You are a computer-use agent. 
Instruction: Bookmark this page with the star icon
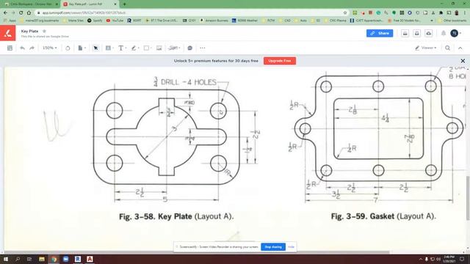tap(345, 13)
